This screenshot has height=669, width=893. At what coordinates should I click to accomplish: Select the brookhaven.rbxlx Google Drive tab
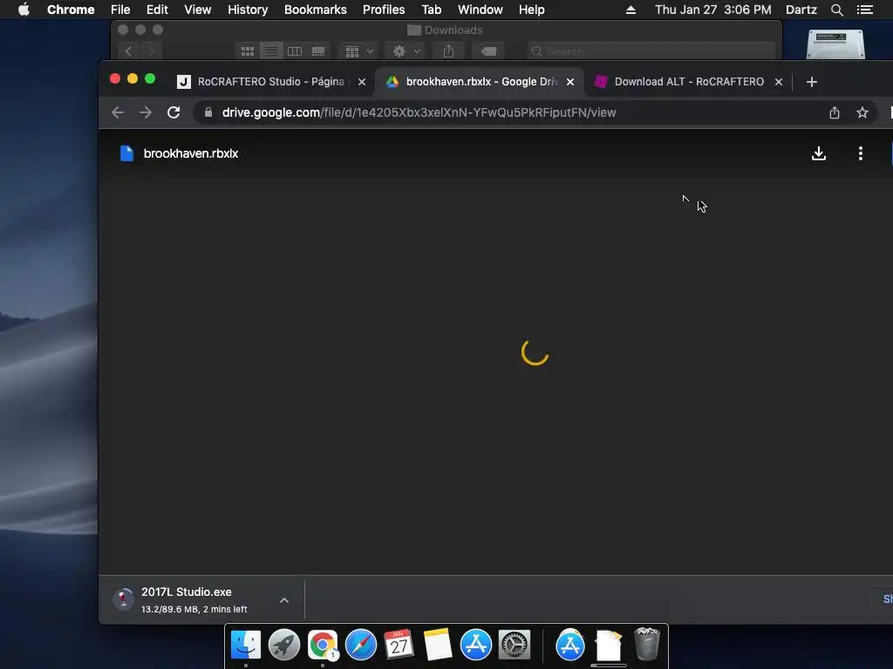pyautogui.click(x=481, y=82)
